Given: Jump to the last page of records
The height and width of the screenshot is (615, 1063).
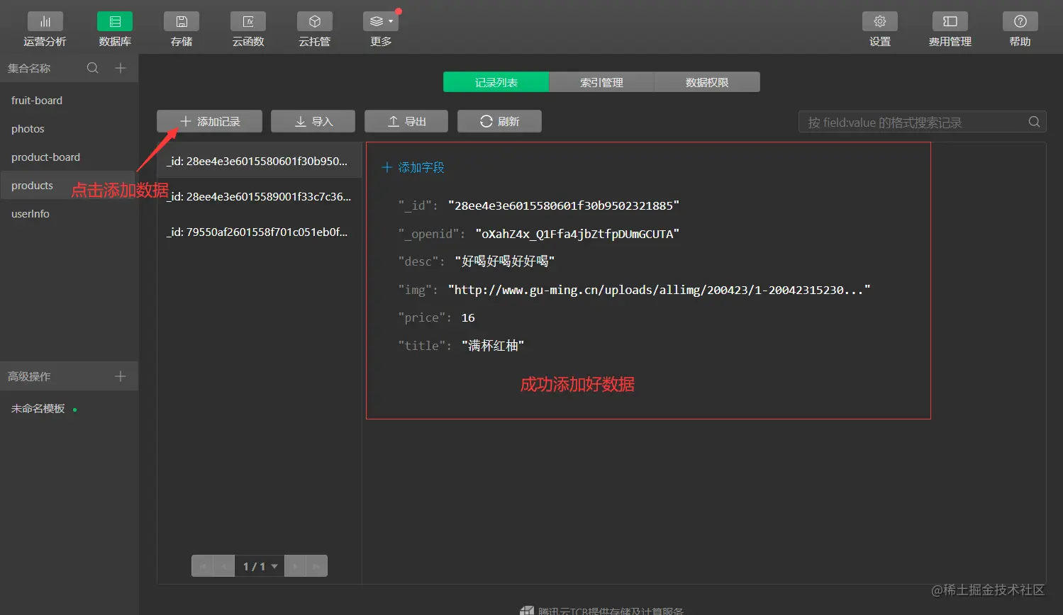Looking at the screenshot, I should tap(316, 566).
